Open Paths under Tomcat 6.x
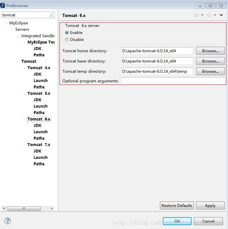The height and width of the screenshot is (229, 228). click(39, 138)
